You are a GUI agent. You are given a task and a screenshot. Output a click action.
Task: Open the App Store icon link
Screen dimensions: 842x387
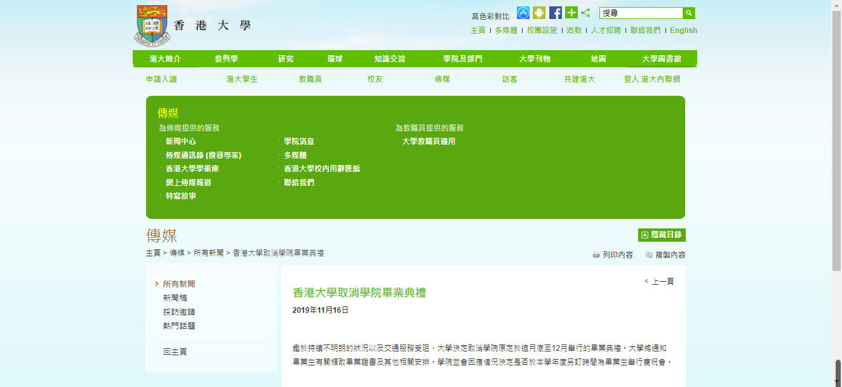coord(523,13)
